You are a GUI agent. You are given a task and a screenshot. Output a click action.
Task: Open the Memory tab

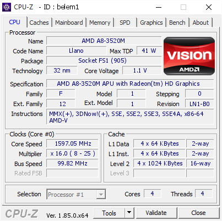point(100,23)
